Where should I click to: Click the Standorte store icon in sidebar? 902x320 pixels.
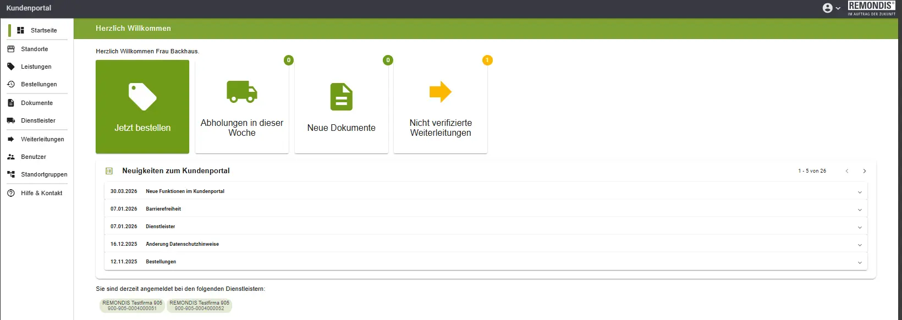[10, 49]
